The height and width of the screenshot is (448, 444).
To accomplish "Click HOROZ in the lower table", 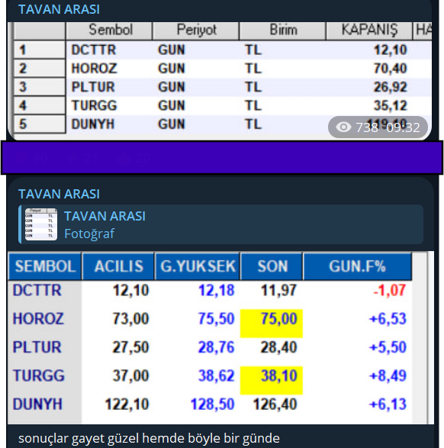I will 38,318.
